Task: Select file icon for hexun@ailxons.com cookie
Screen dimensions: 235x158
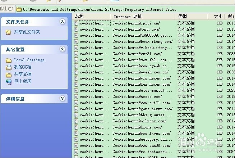Action: [76, 121]
